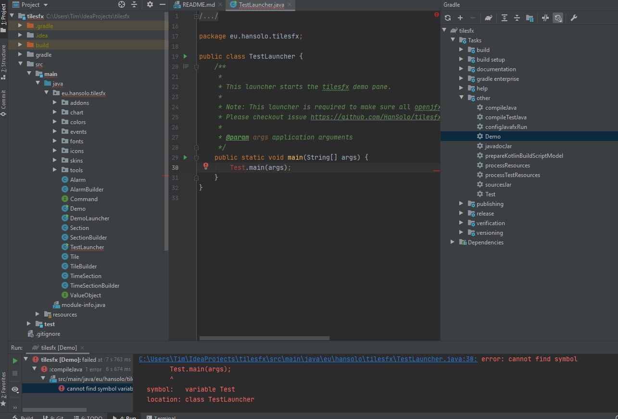Viewport: 618px width, 419px height.
Task: Hide the Project panel with minus icon
Action: click(162, 4)
